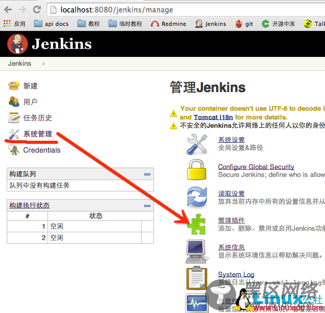The width and height of the screenshot is (325, 313).
Task: Open the 新建 sidebar link
Action: click(30, 86)
